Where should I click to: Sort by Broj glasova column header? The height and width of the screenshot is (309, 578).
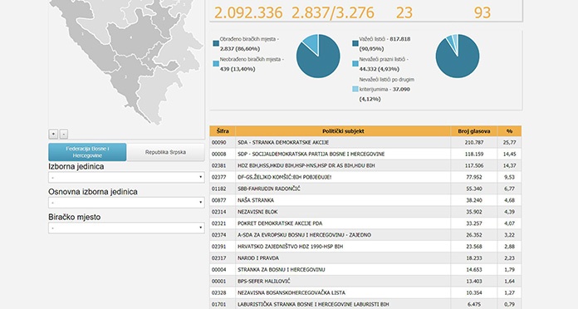[x=474, y=131]
